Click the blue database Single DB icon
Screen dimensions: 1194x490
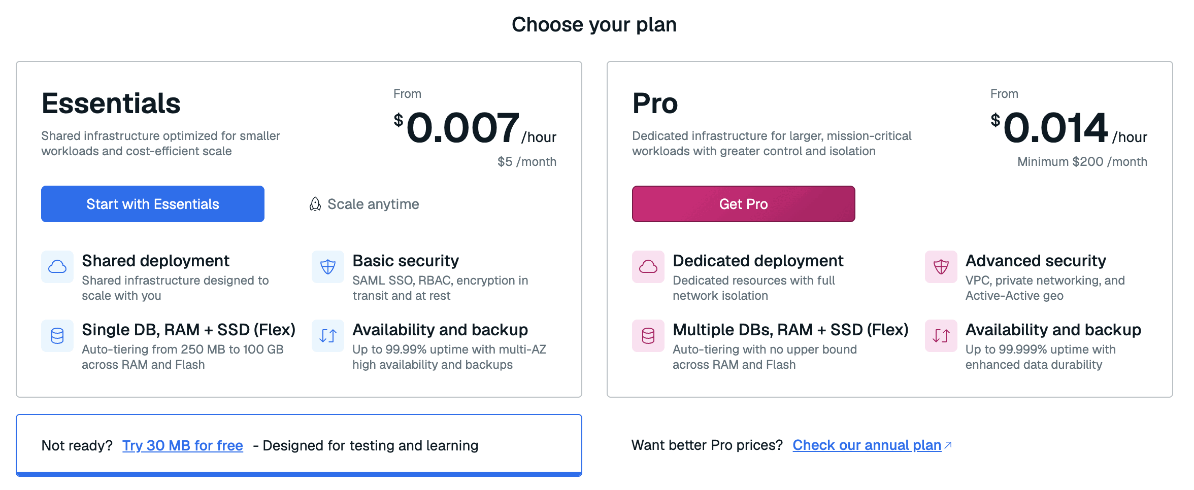(x=57, y=335)
